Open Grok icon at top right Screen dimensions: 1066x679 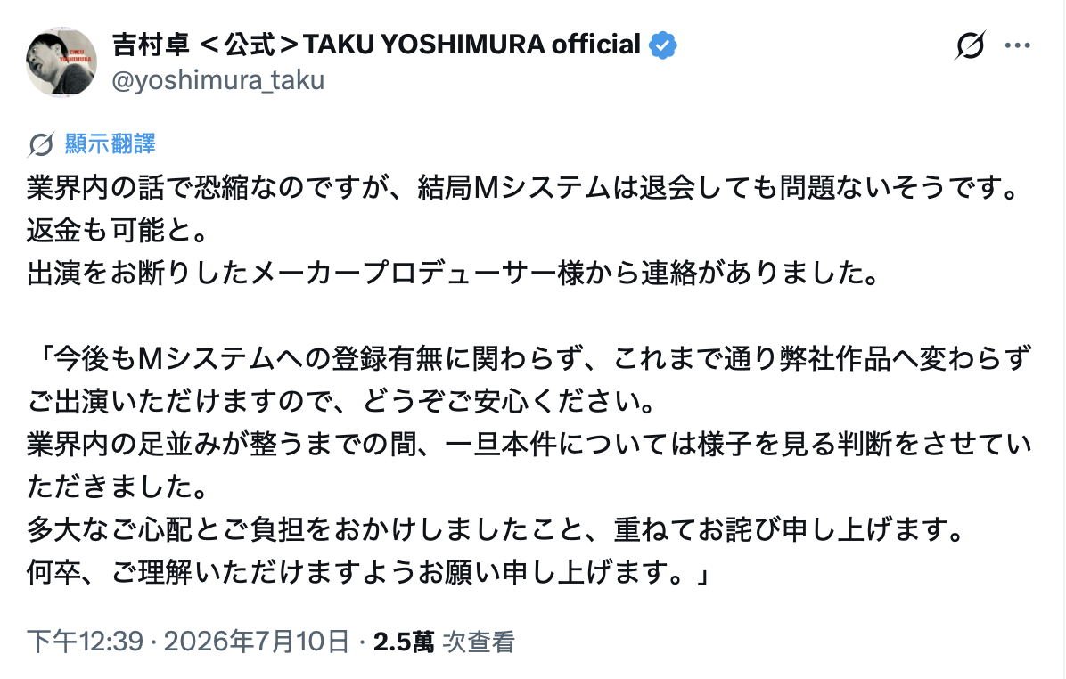[970, 45]
